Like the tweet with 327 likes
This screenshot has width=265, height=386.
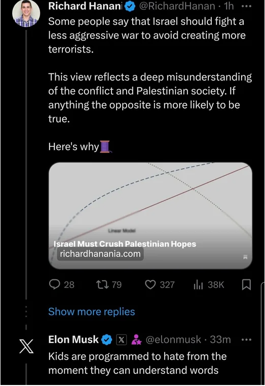pyautogui.click(x=150, y=285)
